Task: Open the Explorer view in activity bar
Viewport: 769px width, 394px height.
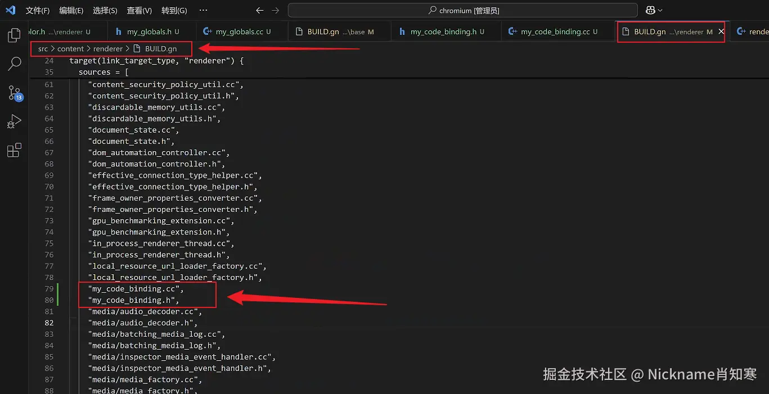Action: click(x=14, y=36)
